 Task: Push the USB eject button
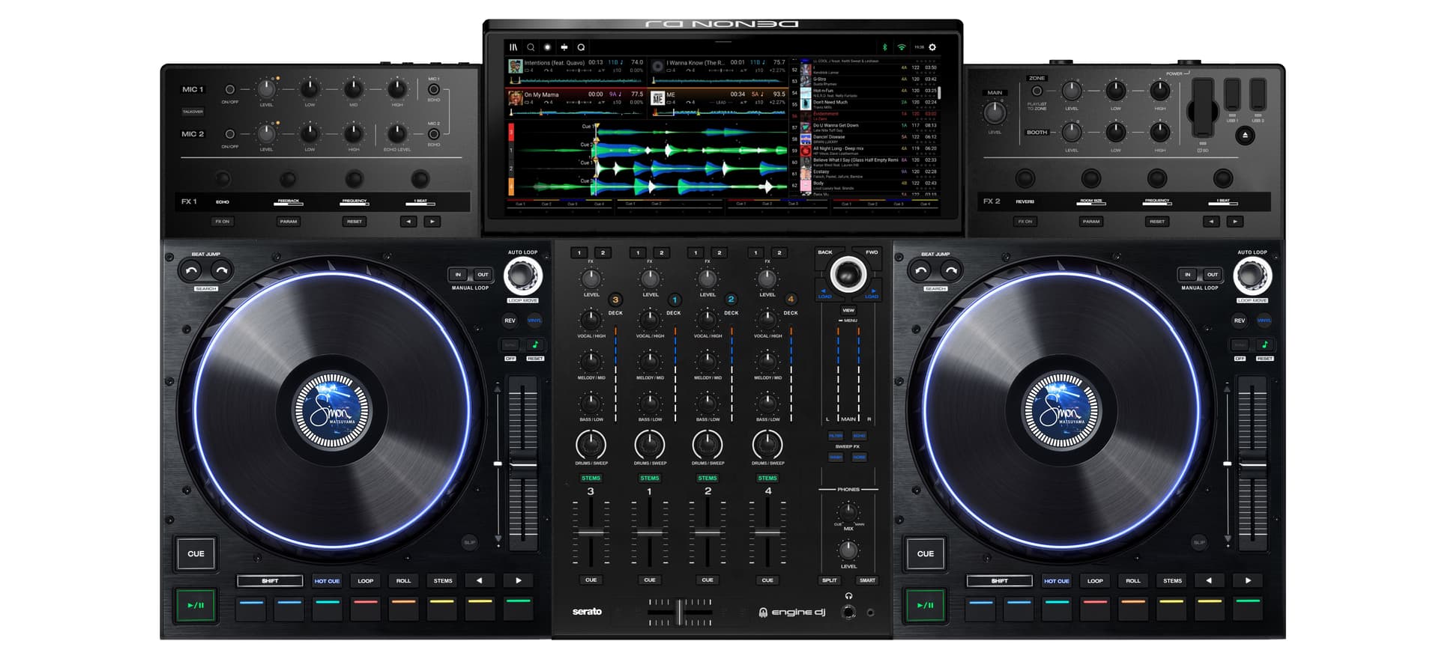pos(1245,136)
